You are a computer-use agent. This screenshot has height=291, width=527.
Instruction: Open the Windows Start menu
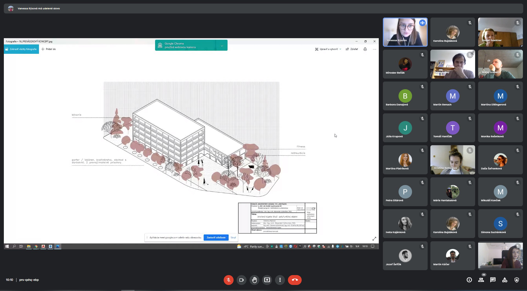(7, 247)
